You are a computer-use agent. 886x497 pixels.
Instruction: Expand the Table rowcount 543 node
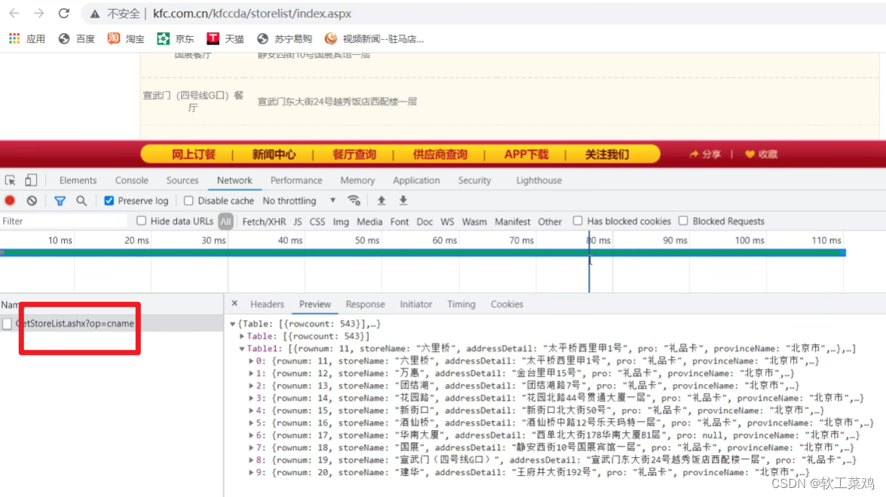tap(242, 336)
